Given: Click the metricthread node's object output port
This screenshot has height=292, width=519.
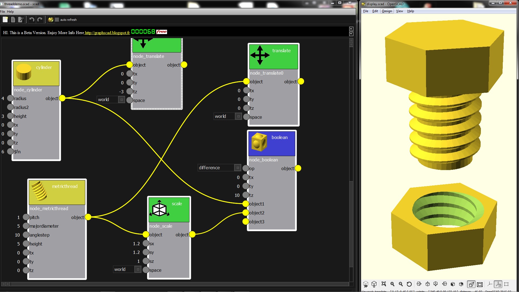Looking at the screenshot, I should point(88,217).
